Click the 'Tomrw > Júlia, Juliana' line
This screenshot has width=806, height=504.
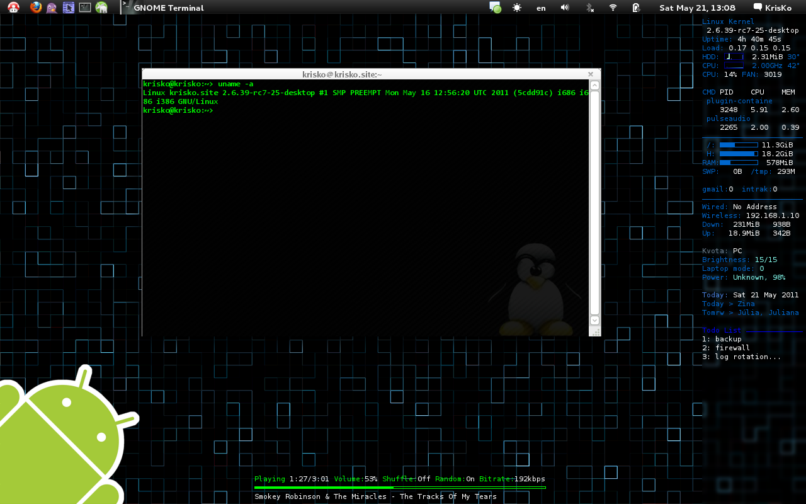pos(751,312)
